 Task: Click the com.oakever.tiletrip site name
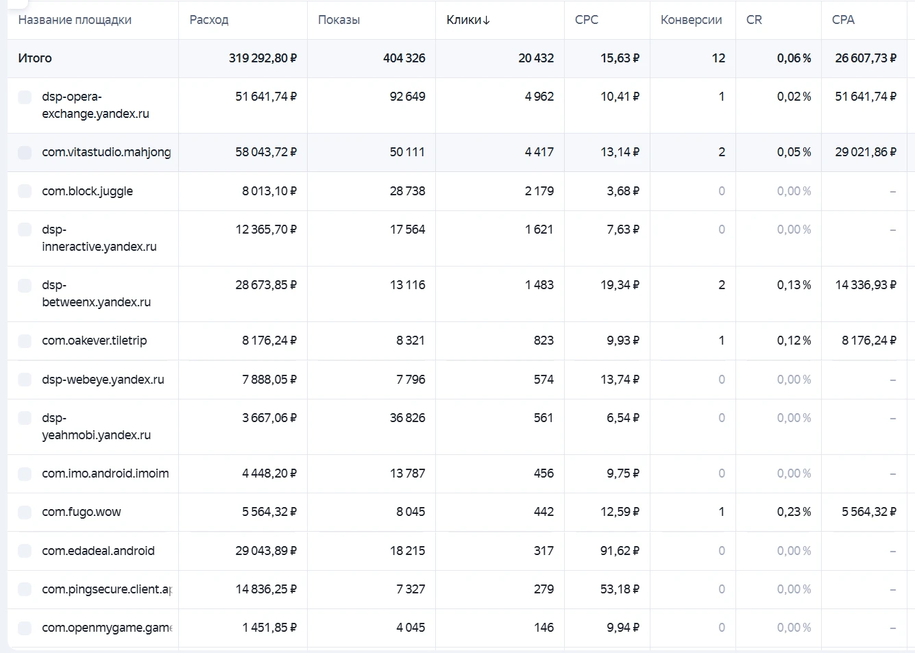(x=94, y=341)
